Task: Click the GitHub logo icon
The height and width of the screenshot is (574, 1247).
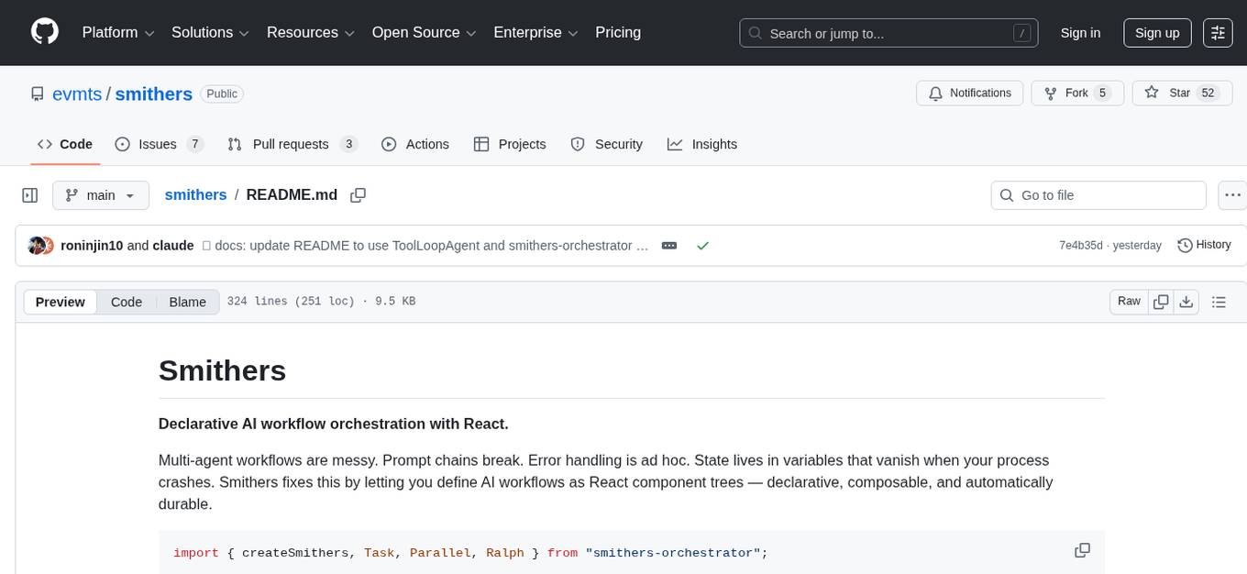Action: (x=45, y=32)
